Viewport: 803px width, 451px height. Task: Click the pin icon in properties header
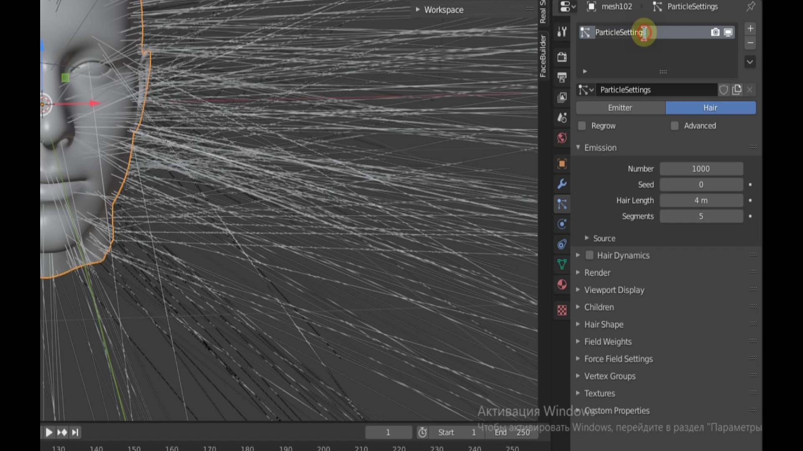pyautogui.click(x=751, y=6)
